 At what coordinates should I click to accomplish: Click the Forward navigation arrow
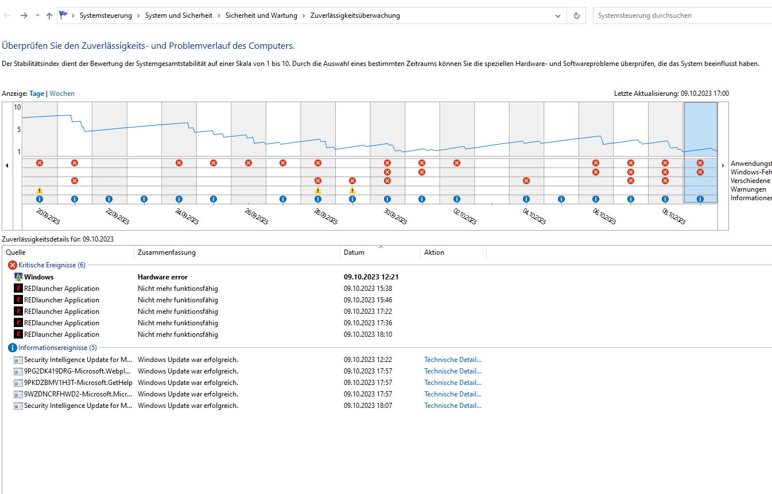tap(24, 15)
